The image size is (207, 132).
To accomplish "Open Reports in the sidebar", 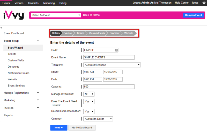I will point(8,115).
